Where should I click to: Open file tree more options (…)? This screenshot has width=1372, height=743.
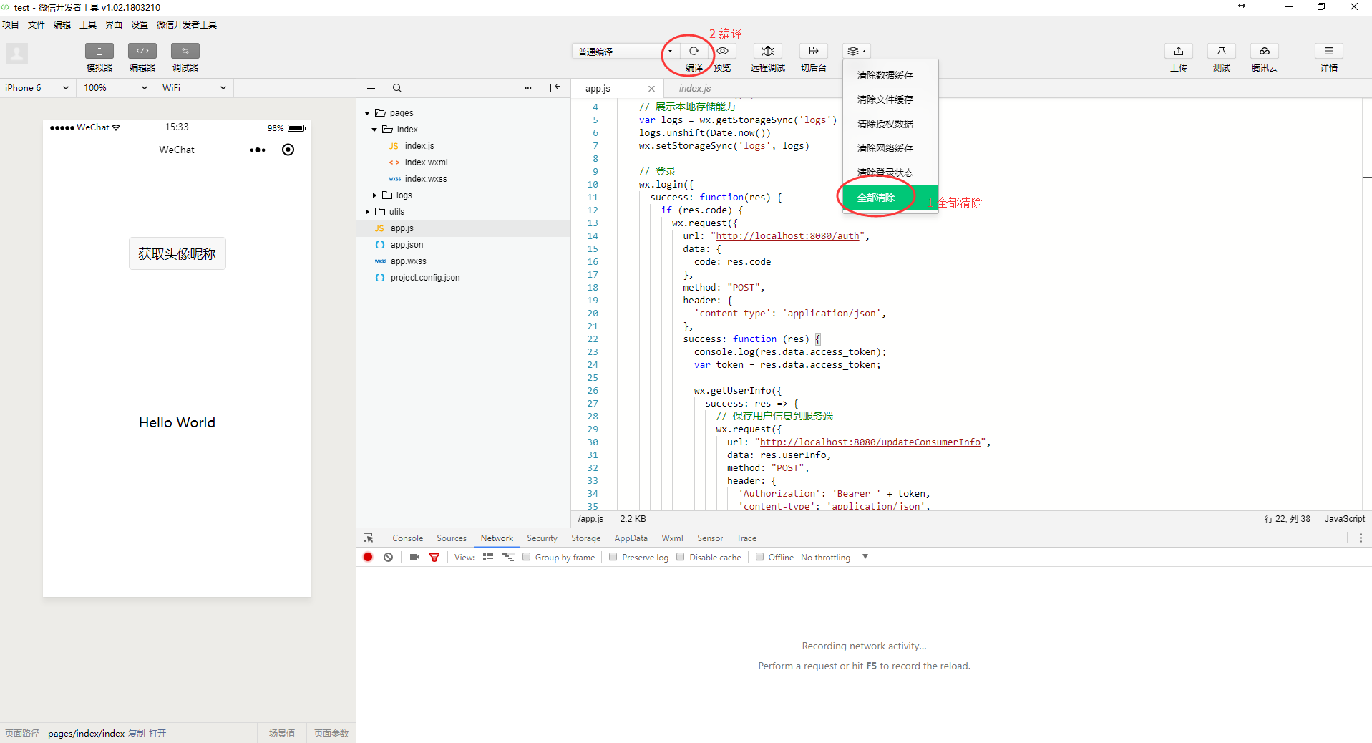[528, 88]
